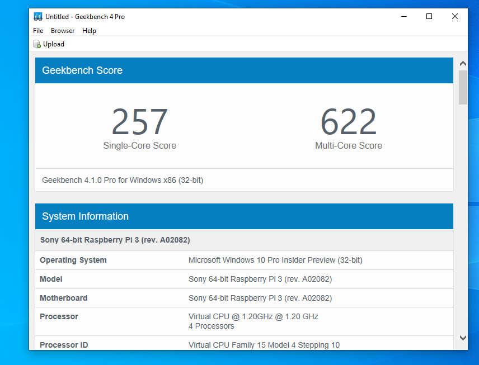Click the Single-Core Score label
This screenshot has height=365, width=479.
click(x=139, y=145)
